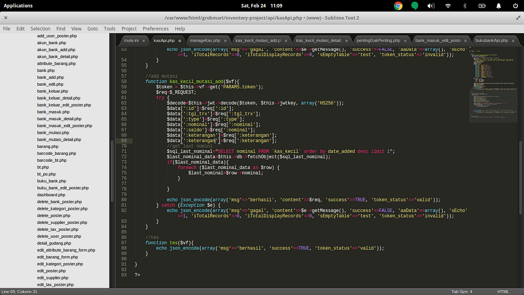Image resolution: width=524 pixels, height=295 pixels.
Task: Open bt_po.php in sidebar
Action: click(x=46, y=174)
